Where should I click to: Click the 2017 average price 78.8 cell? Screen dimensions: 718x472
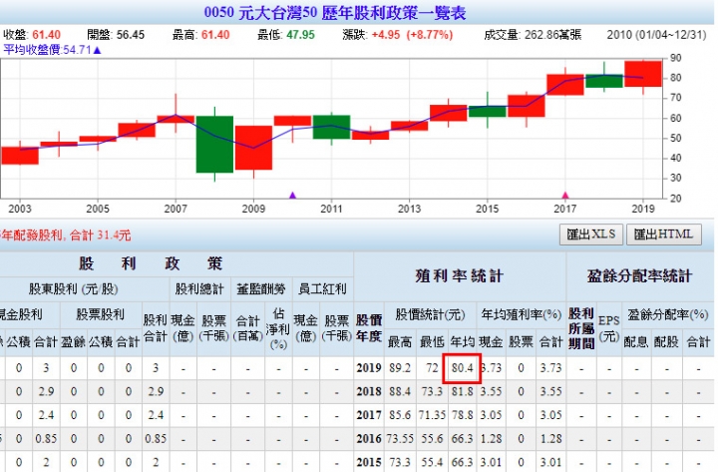[462, 415]
